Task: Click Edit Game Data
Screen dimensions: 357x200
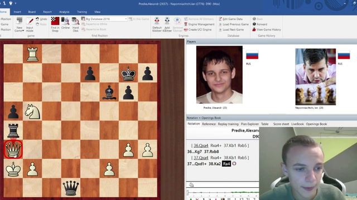Action: tap(230, 19)
